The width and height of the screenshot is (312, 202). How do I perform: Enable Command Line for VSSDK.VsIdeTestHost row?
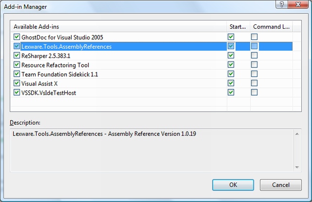254,92
